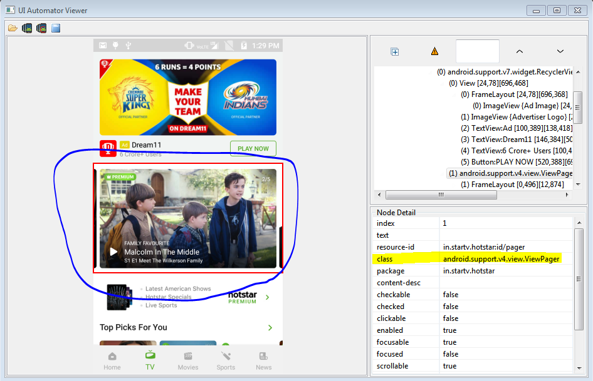The width and height of the screenshot is (593, 381).
Task: Click Dream11 advertiser logo icon
Action: 108,148
